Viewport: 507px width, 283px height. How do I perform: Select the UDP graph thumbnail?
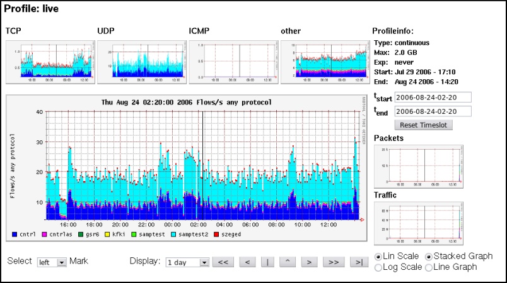pos(141,62)
